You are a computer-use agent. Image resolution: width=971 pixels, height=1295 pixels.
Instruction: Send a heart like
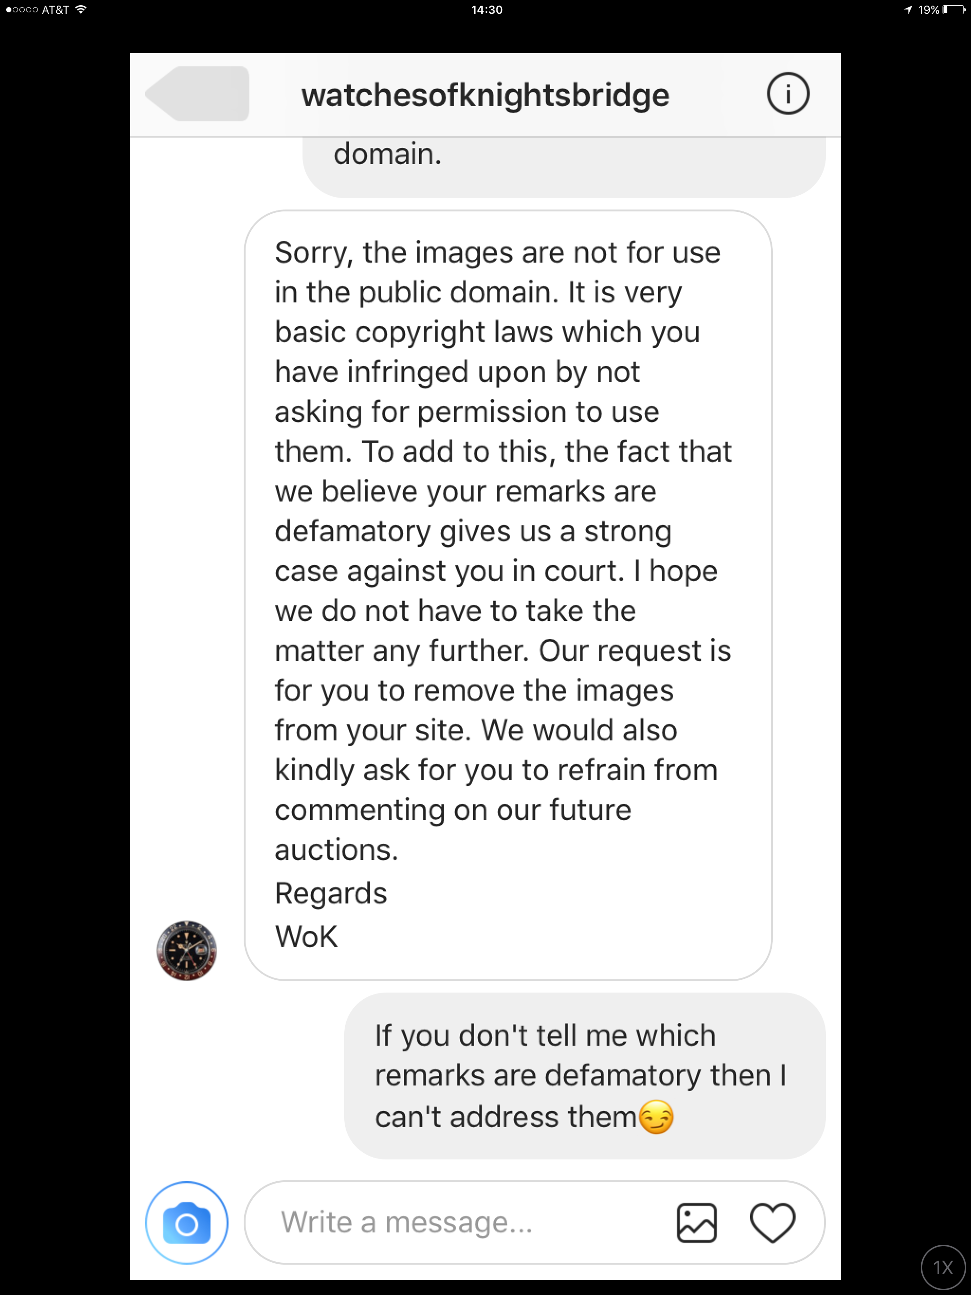772,1222
